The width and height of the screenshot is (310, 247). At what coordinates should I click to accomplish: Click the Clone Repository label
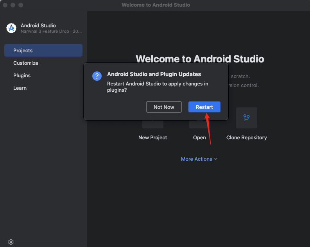pyautogui.click(x=247, y=137)
